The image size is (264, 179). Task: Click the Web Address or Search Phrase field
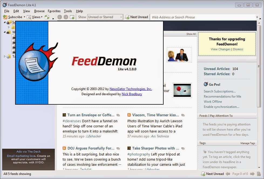[x=203, y=17]
